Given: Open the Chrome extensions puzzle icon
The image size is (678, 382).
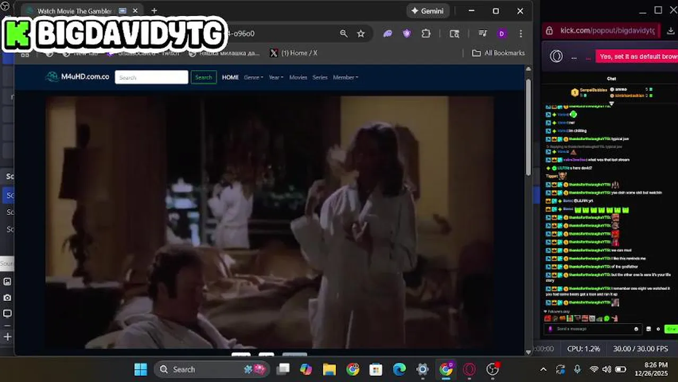Looking at the screenshot, I should [x=426, y=33].
